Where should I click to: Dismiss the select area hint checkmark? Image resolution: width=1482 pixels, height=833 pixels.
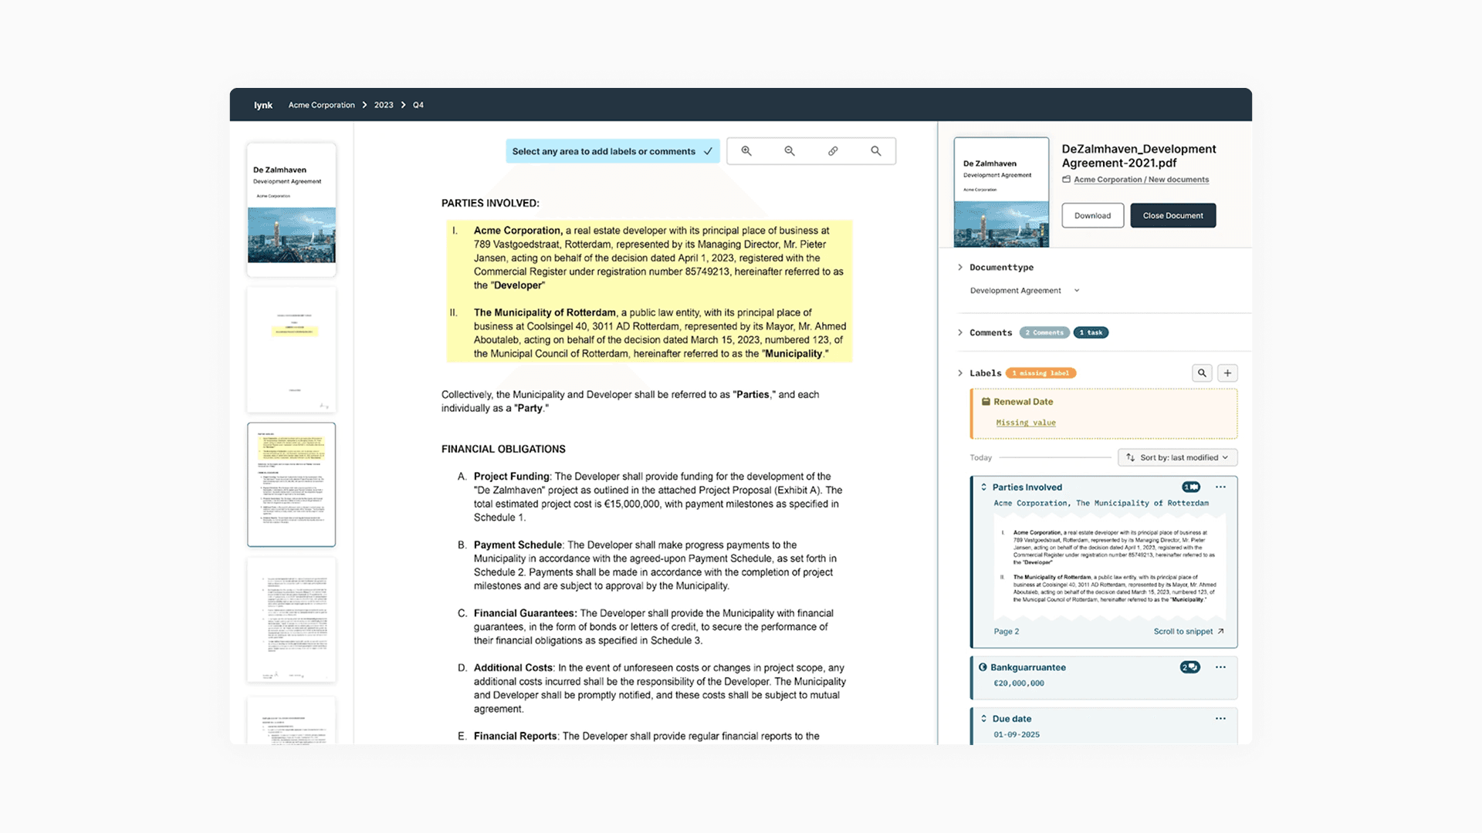click(x=708, y=152)
